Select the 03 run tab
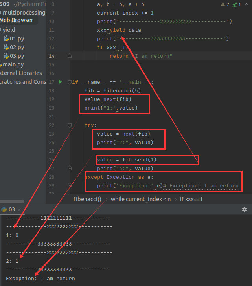 point(11,209)
